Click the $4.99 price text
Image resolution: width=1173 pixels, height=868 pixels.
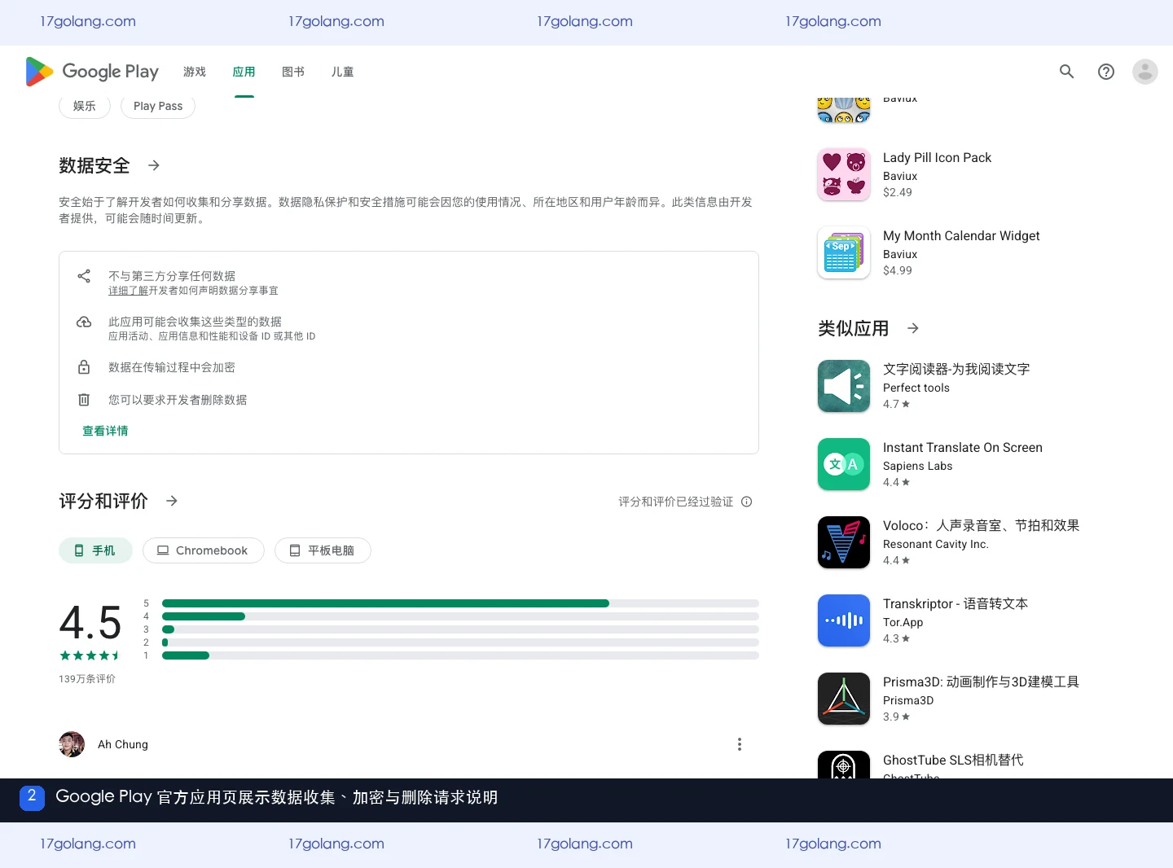click(x=898, y=270)
